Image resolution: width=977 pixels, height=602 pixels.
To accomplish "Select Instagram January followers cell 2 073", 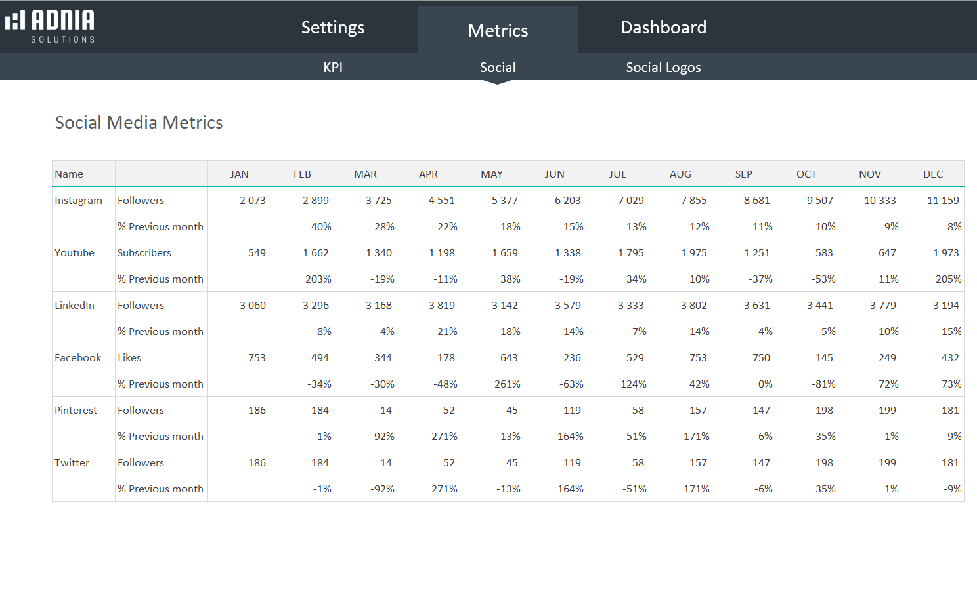I will tap(252, 201).
